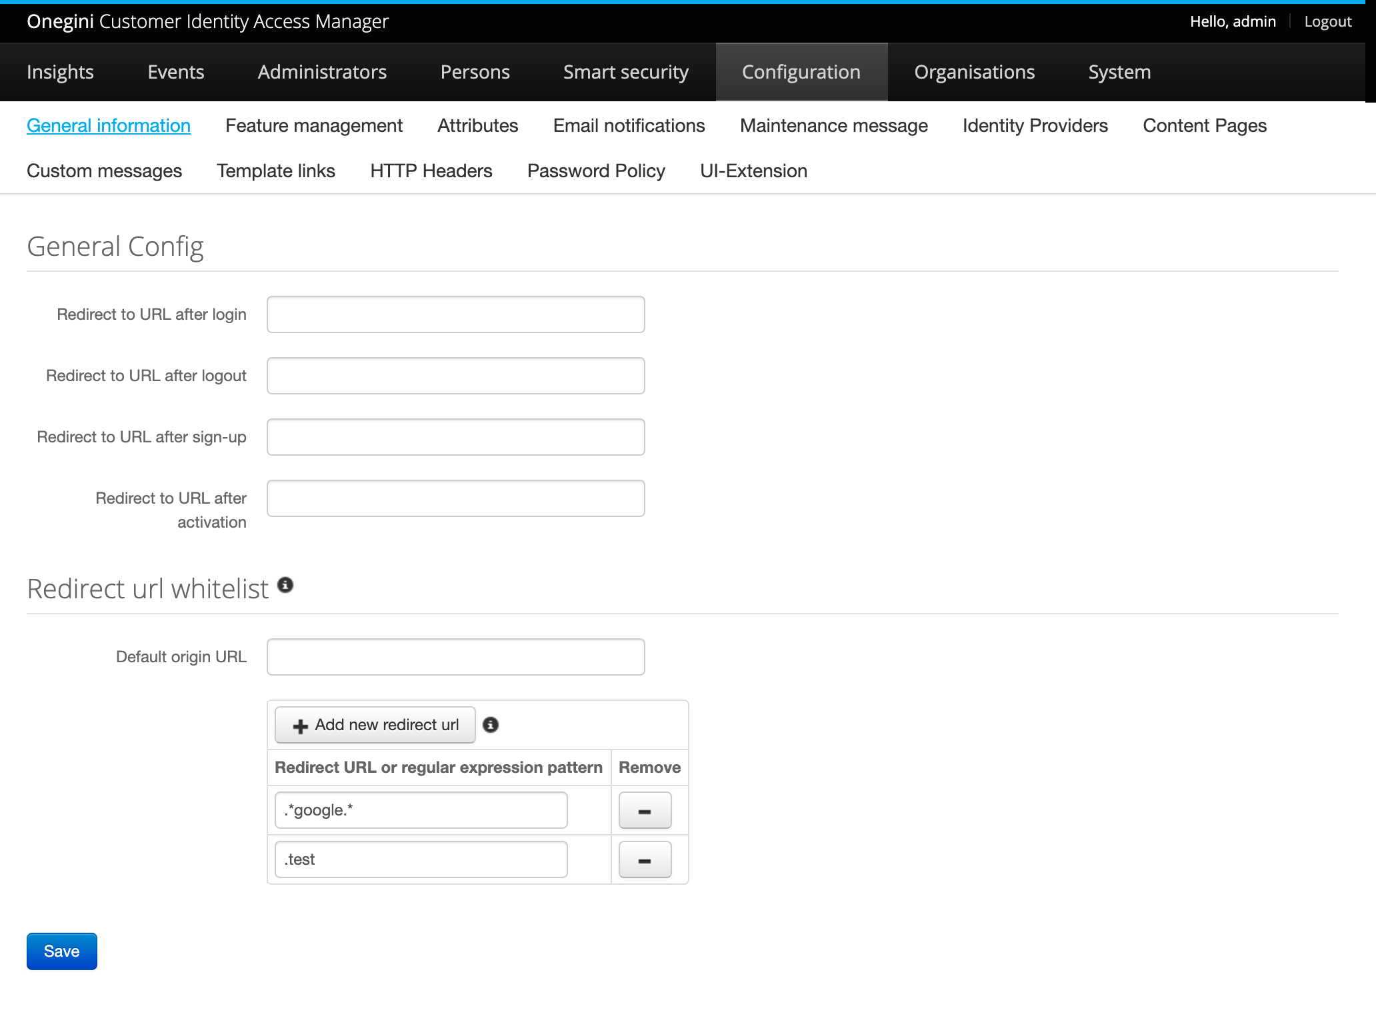Click the Default origin URL input field
1376x1018 pixels.
(x=456, y=656)
